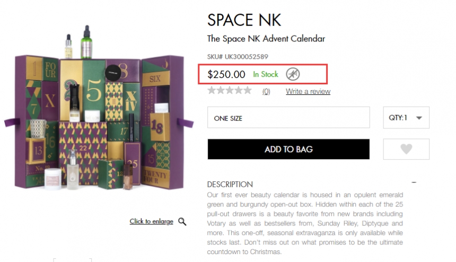Click the Space NK Advent Calendar title
Screen dimensions: 456x262
[266, 39]
